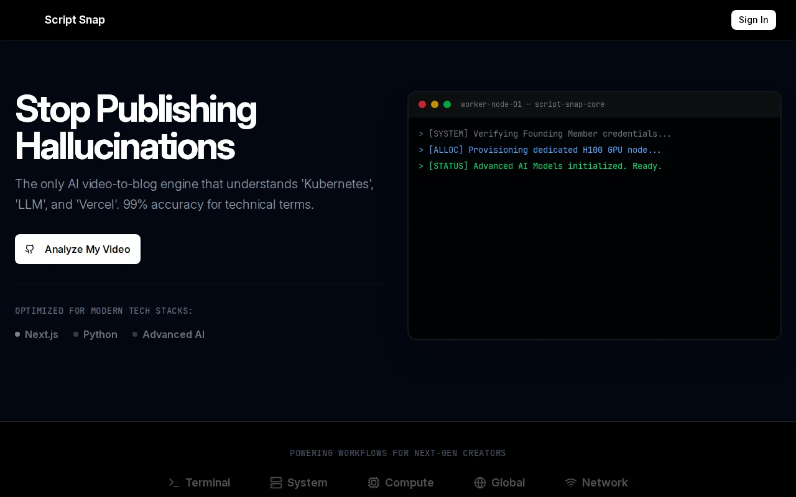Click the Advanced AI tech stack item

[x=169, y=334]
